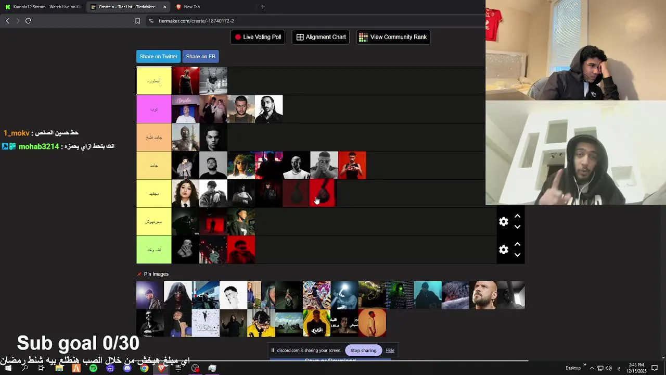Expand the Desktop toolbar chevron

coord(585,365)
